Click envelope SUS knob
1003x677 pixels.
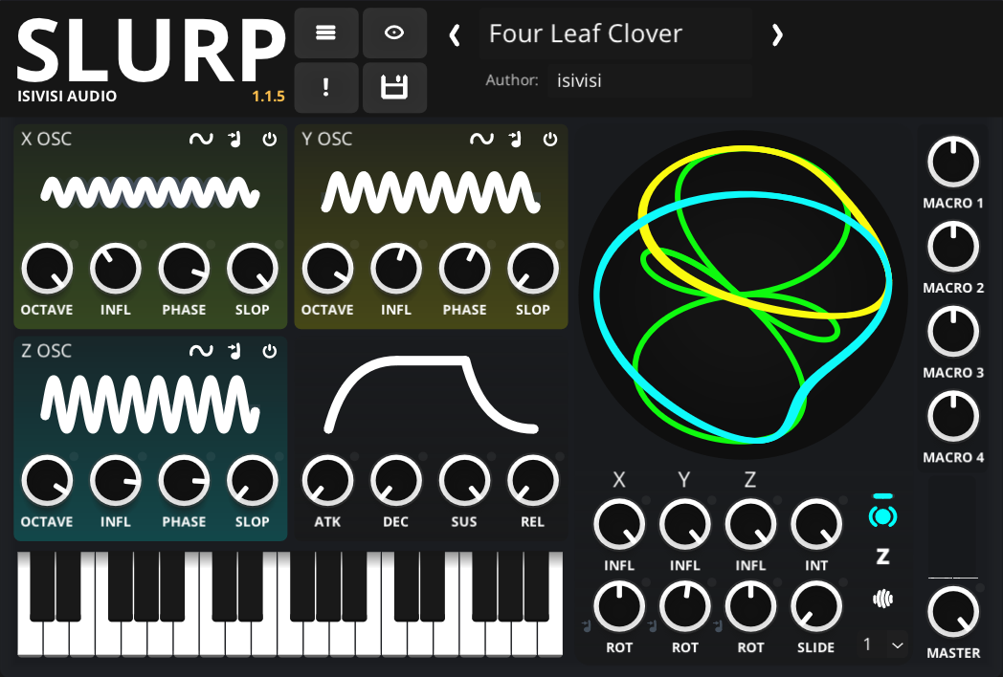pyautogui.click(x=464, y=481)
